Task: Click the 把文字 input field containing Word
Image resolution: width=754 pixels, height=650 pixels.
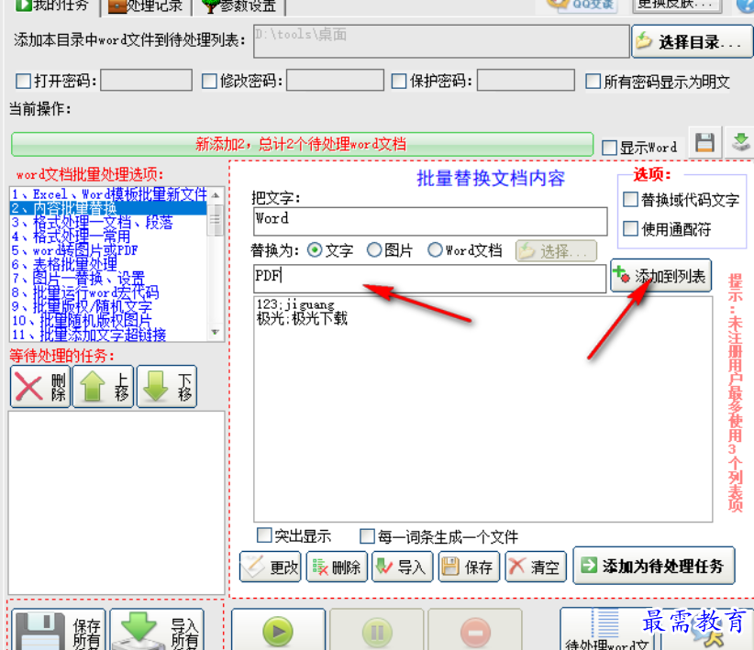Action: click(430, 221)
